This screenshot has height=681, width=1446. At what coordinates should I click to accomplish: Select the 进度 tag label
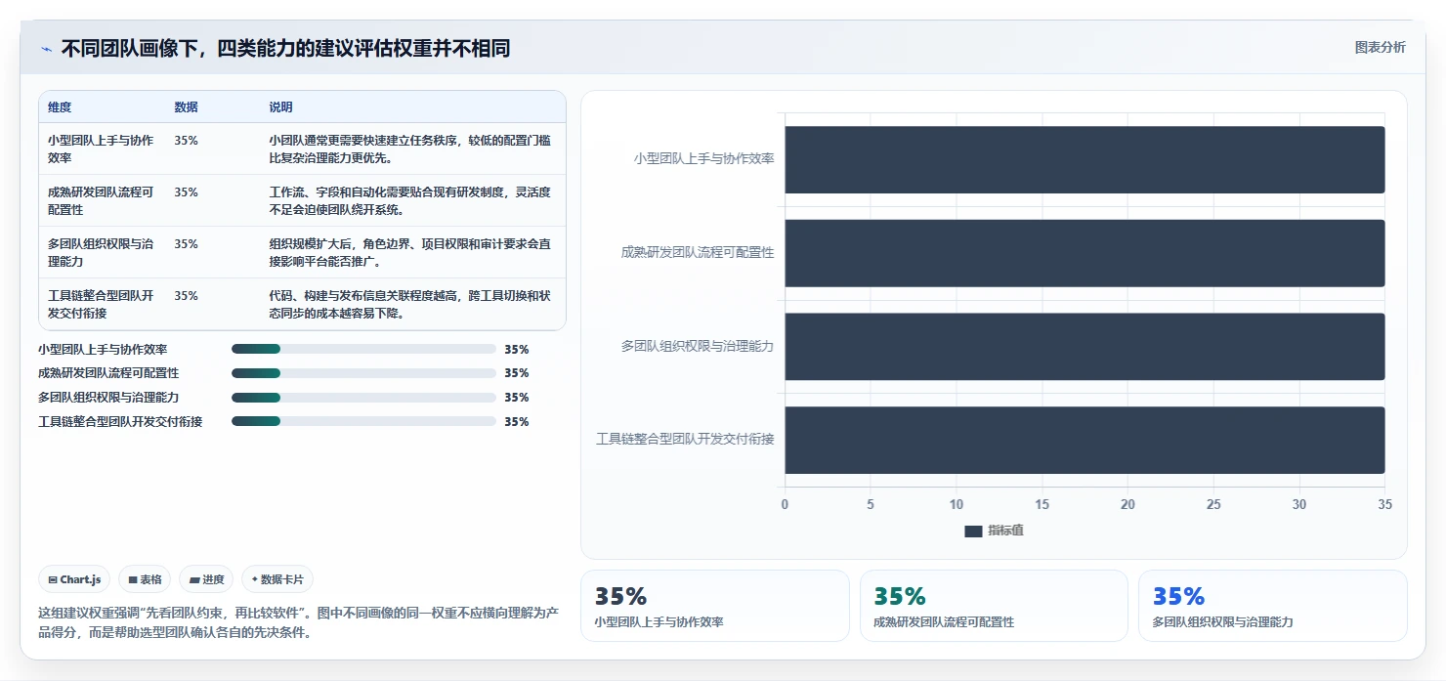coord(213,579)
